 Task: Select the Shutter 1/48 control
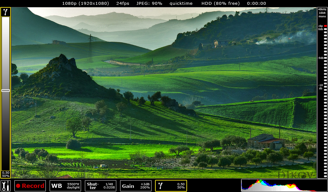(x=100, y=186)
